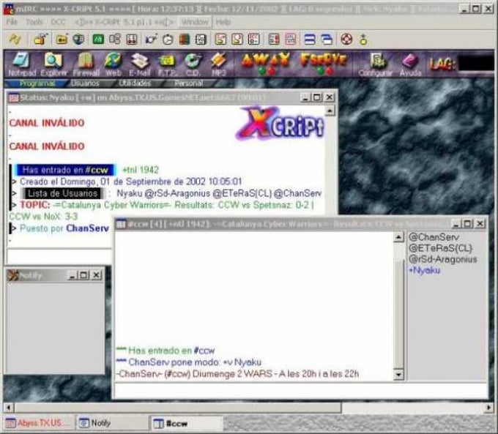Open the Tools menu
Screen dimensions: 498x434
[x=34, y=22]
